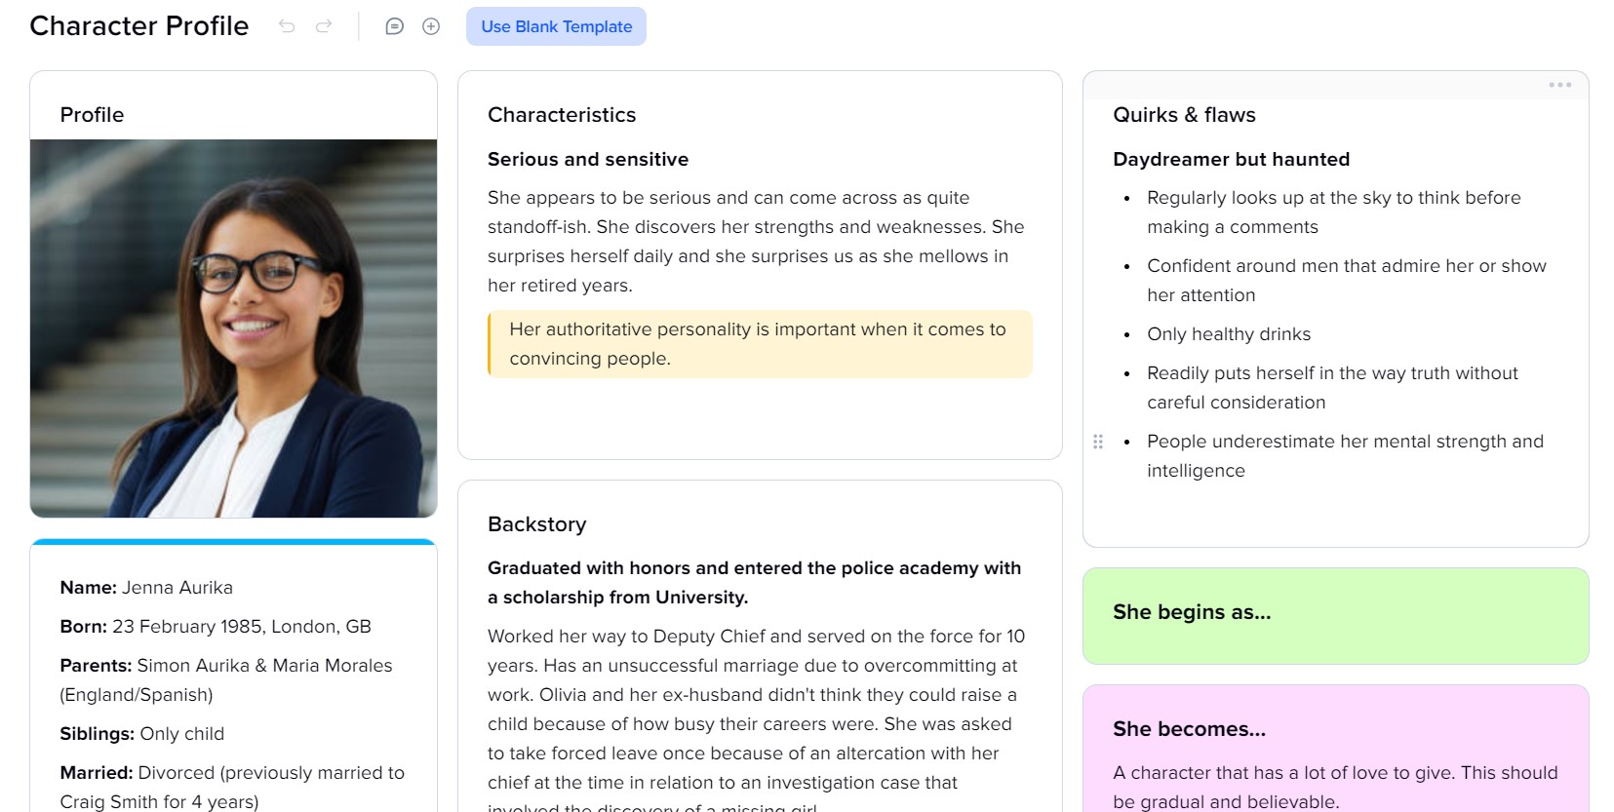The height and width of the screenshot is (812, 1614).
Task: Click the Character Profile title
Action: (138, 26)
